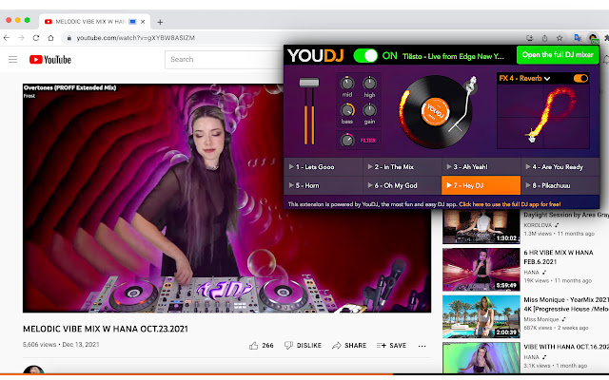Screen dimensions: 609x380
Task: Click the YouDJ extension toolbar icon
Action: [x=593, y=38]
